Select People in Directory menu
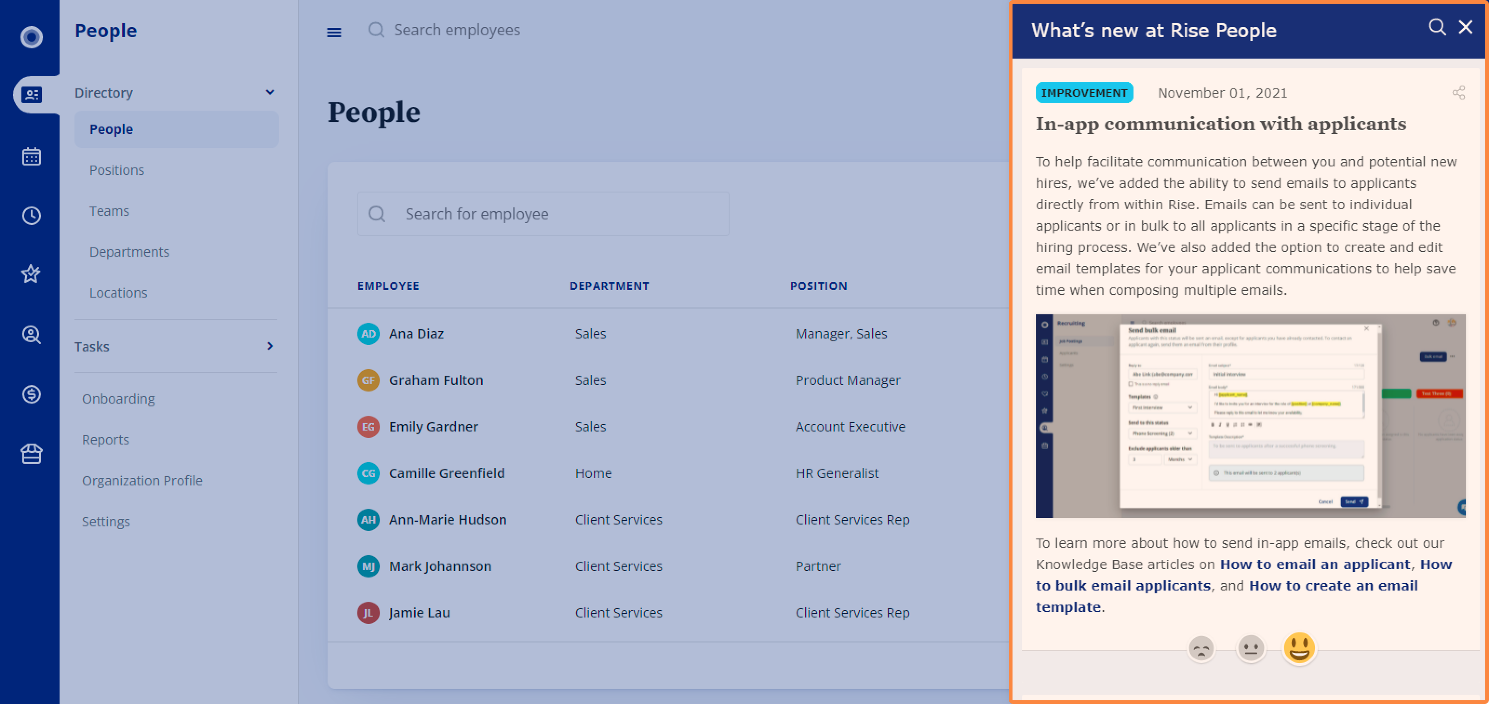The width and height of the screenshot is (1489, 704). [176, 129]
